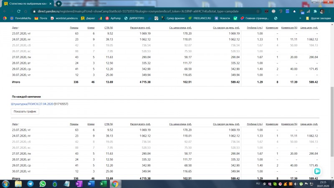Screen dimensions: 334x188
Task: Open the Штукатурка/ПОИСК/27.04.2020 campaign link
Action: pyautogui.click(x=32, y=104)
